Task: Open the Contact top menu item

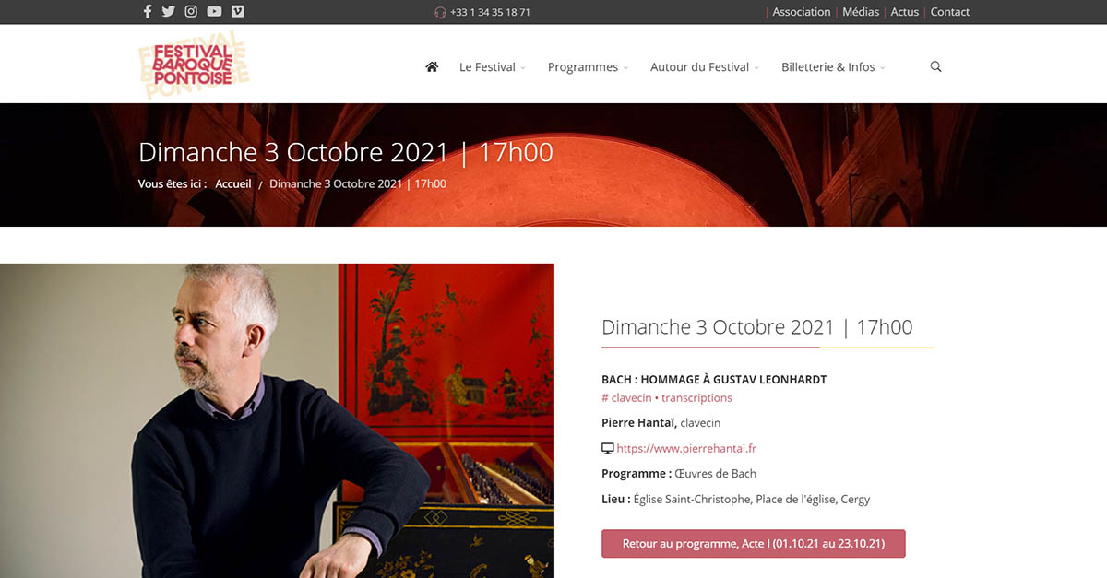Action: 950,12
